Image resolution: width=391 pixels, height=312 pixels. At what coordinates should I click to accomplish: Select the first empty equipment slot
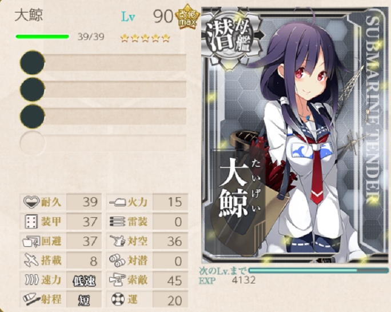tap(103, 62)
